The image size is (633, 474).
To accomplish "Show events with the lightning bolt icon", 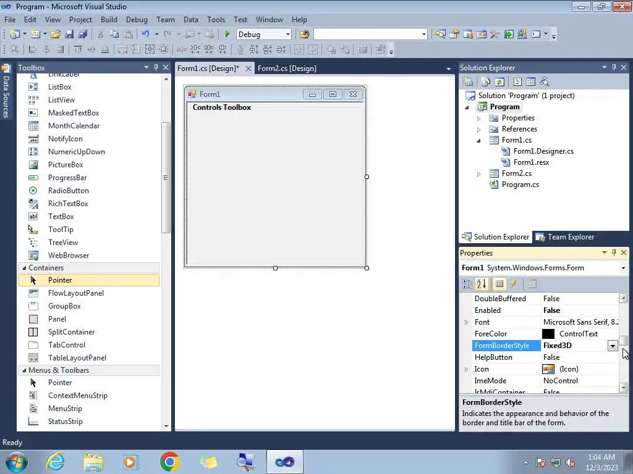I will (x=514, y=284).
